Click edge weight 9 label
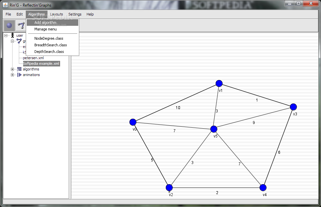This screenshot has width=321, height=207. point(254,123)
